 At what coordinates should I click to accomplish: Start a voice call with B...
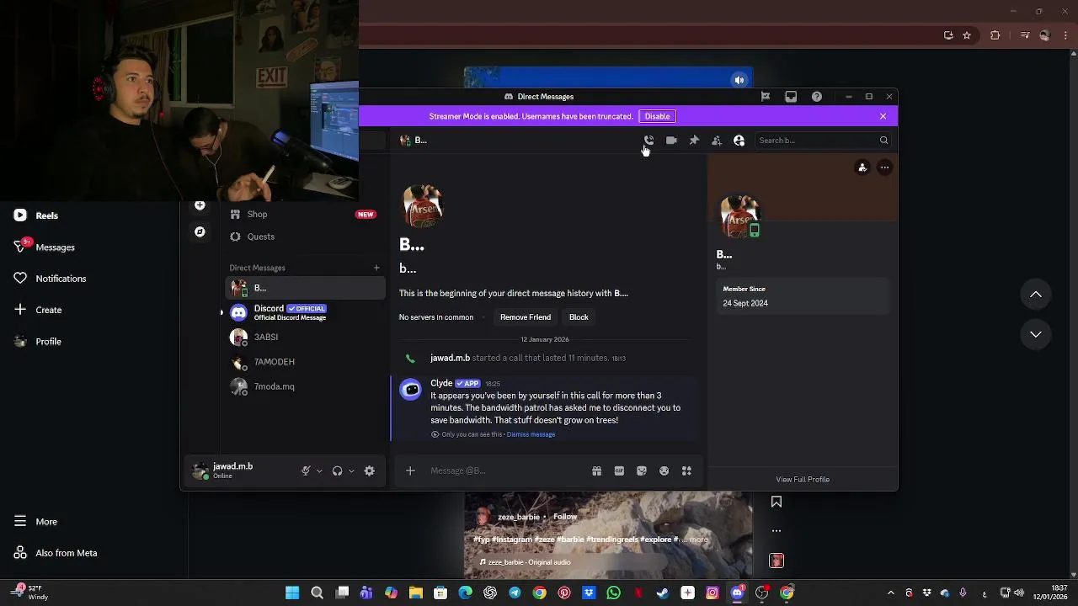[x=648, y=141]
